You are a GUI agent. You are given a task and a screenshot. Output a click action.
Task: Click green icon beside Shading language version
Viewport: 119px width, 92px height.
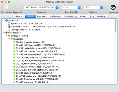[14, 42]
